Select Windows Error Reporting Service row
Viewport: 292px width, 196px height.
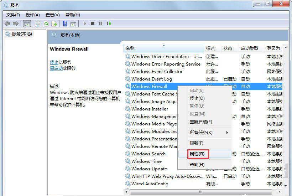203,64
